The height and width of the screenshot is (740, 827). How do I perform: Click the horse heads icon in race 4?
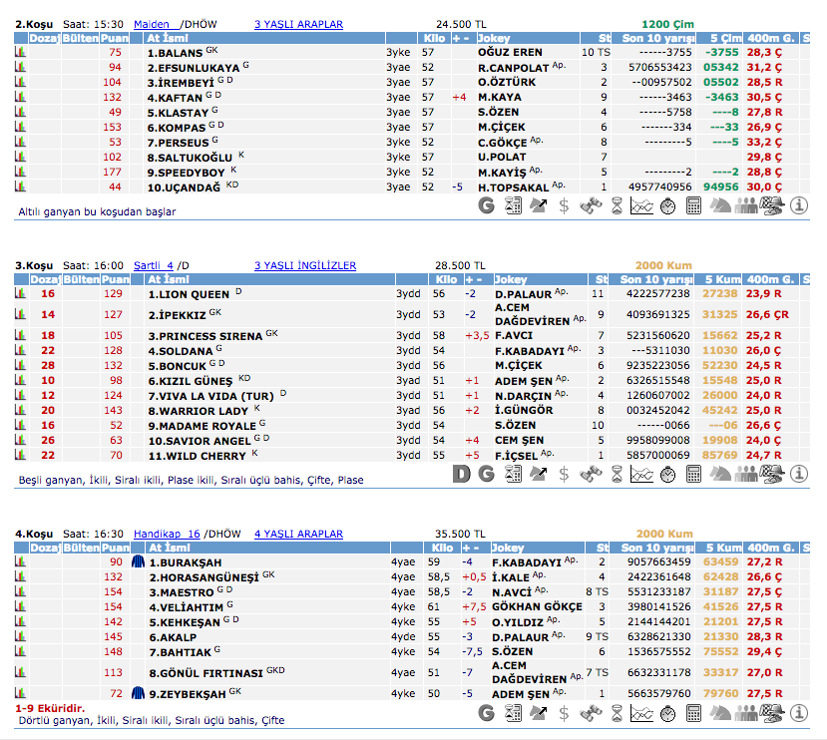pos(720,713)
